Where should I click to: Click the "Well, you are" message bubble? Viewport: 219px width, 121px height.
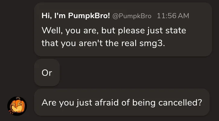(x=123, y=29)
